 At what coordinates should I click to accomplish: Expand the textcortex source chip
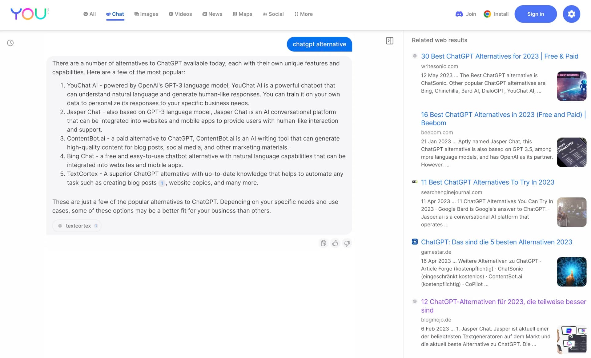pos(77,226)
